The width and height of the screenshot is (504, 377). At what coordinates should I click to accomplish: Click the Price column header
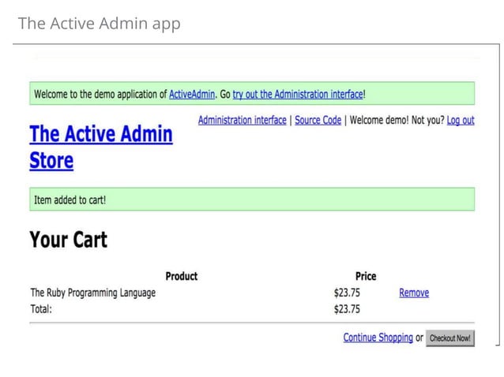(x=366, y=276)
